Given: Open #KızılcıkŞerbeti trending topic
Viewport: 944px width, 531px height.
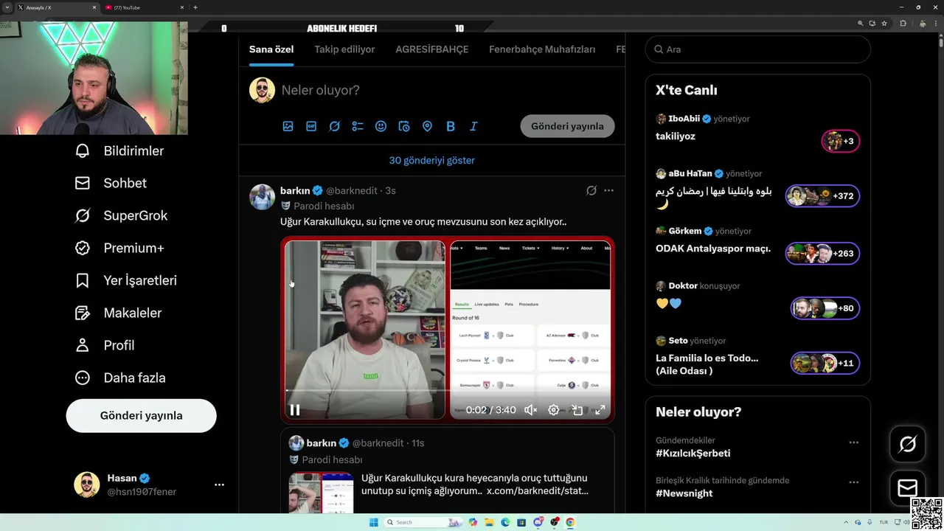Looking at the screenshot, I should coord(693,454).
